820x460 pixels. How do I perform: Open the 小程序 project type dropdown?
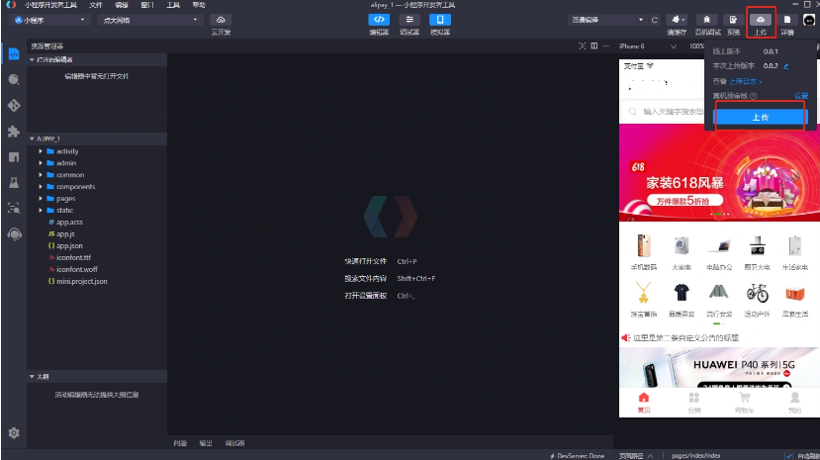pos(49,20)
